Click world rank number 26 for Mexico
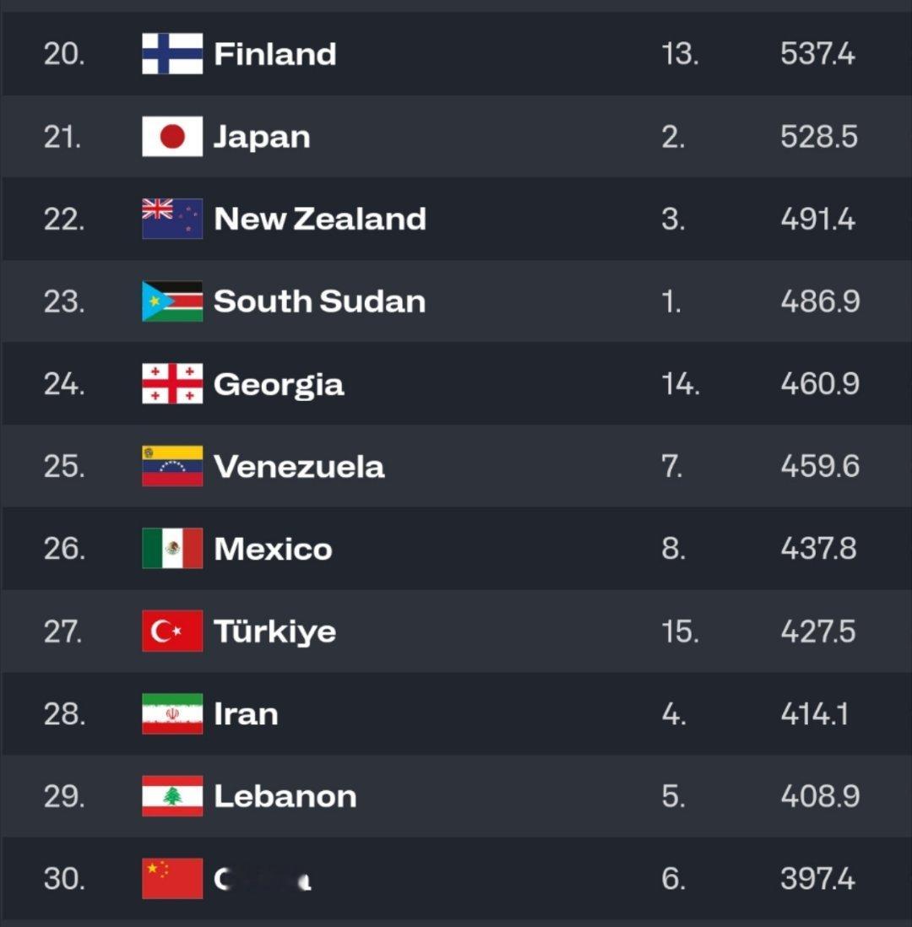Image resolution: width=912 pixels, height=927 pixels. pyautogui.click(x=64, y=549)
